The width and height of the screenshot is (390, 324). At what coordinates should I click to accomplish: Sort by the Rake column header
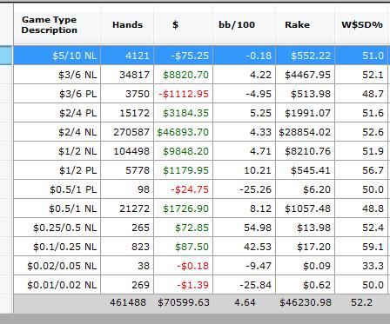coord(305,25)
